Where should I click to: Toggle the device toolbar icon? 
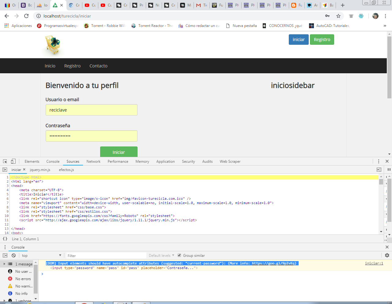click(13, 161)
